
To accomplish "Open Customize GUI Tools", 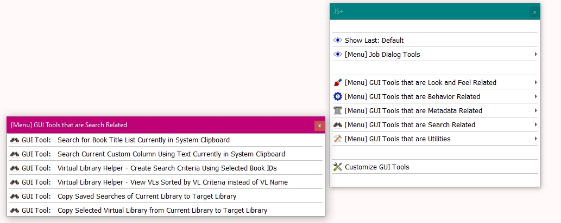I will pyautogui.click(x=377, y=167).
